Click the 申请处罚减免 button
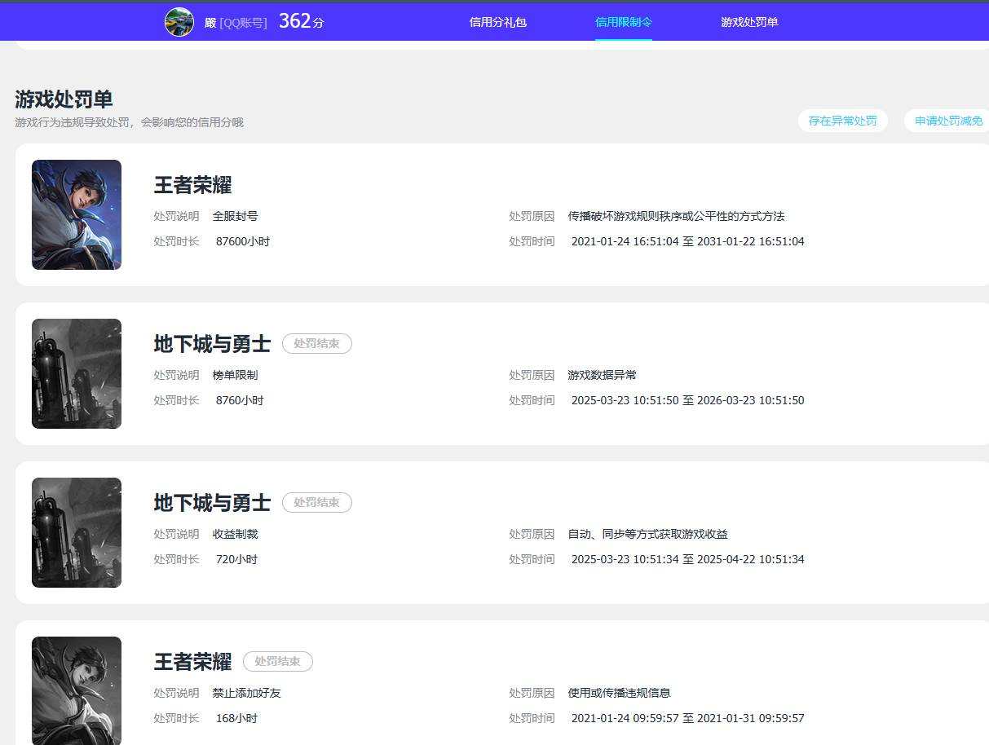The width and height of the screenshot is (989, 745). (947, 121)
